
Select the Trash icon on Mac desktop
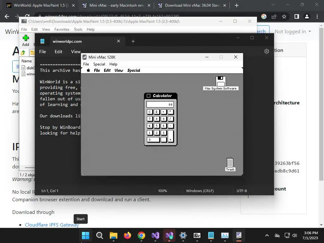tap(230, 162)
